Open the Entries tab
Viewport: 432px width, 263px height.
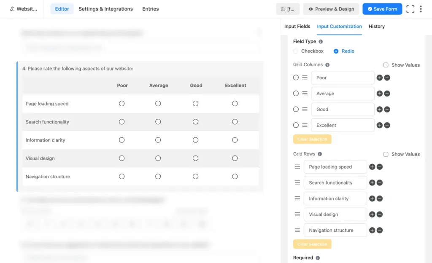coord(151,9)
